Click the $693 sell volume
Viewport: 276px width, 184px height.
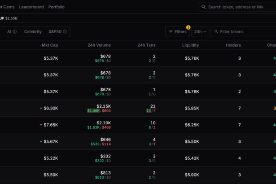[106, 111]
